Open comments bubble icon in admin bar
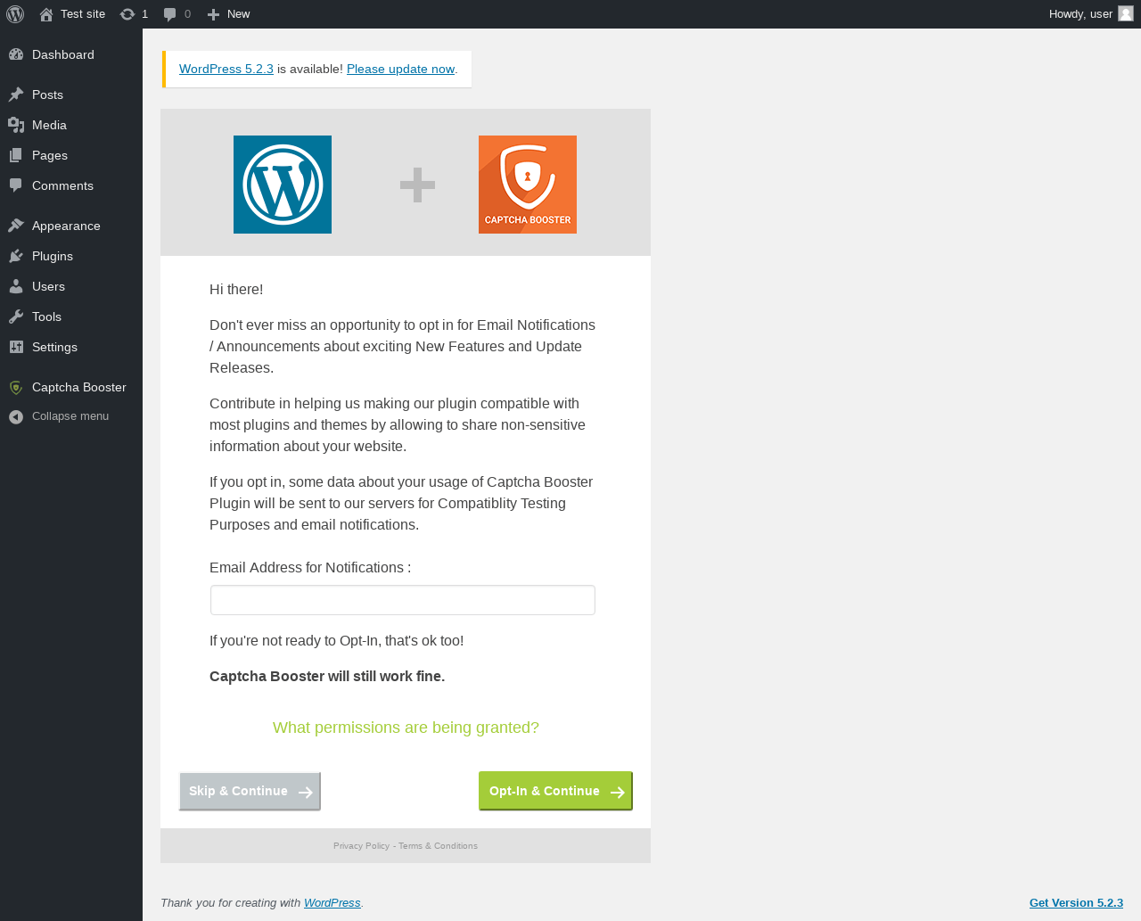 pos(170,14)
